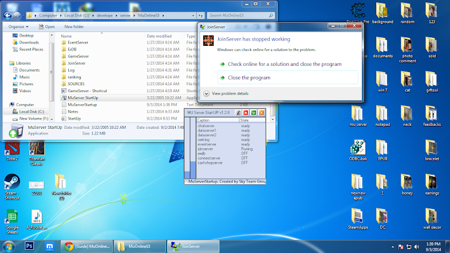Screen dimensions: 450x253
Task: Select the A_Rocket MP3 desktop file
Action: 37,220
